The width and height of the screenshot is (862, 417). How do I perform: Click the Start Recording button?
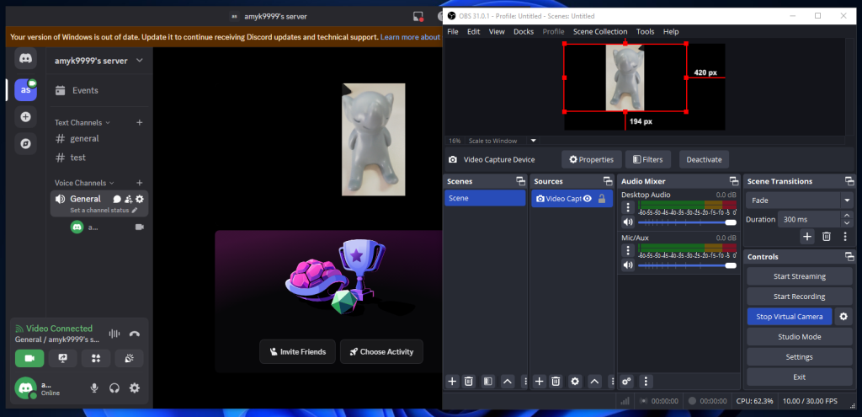point(799,297)
